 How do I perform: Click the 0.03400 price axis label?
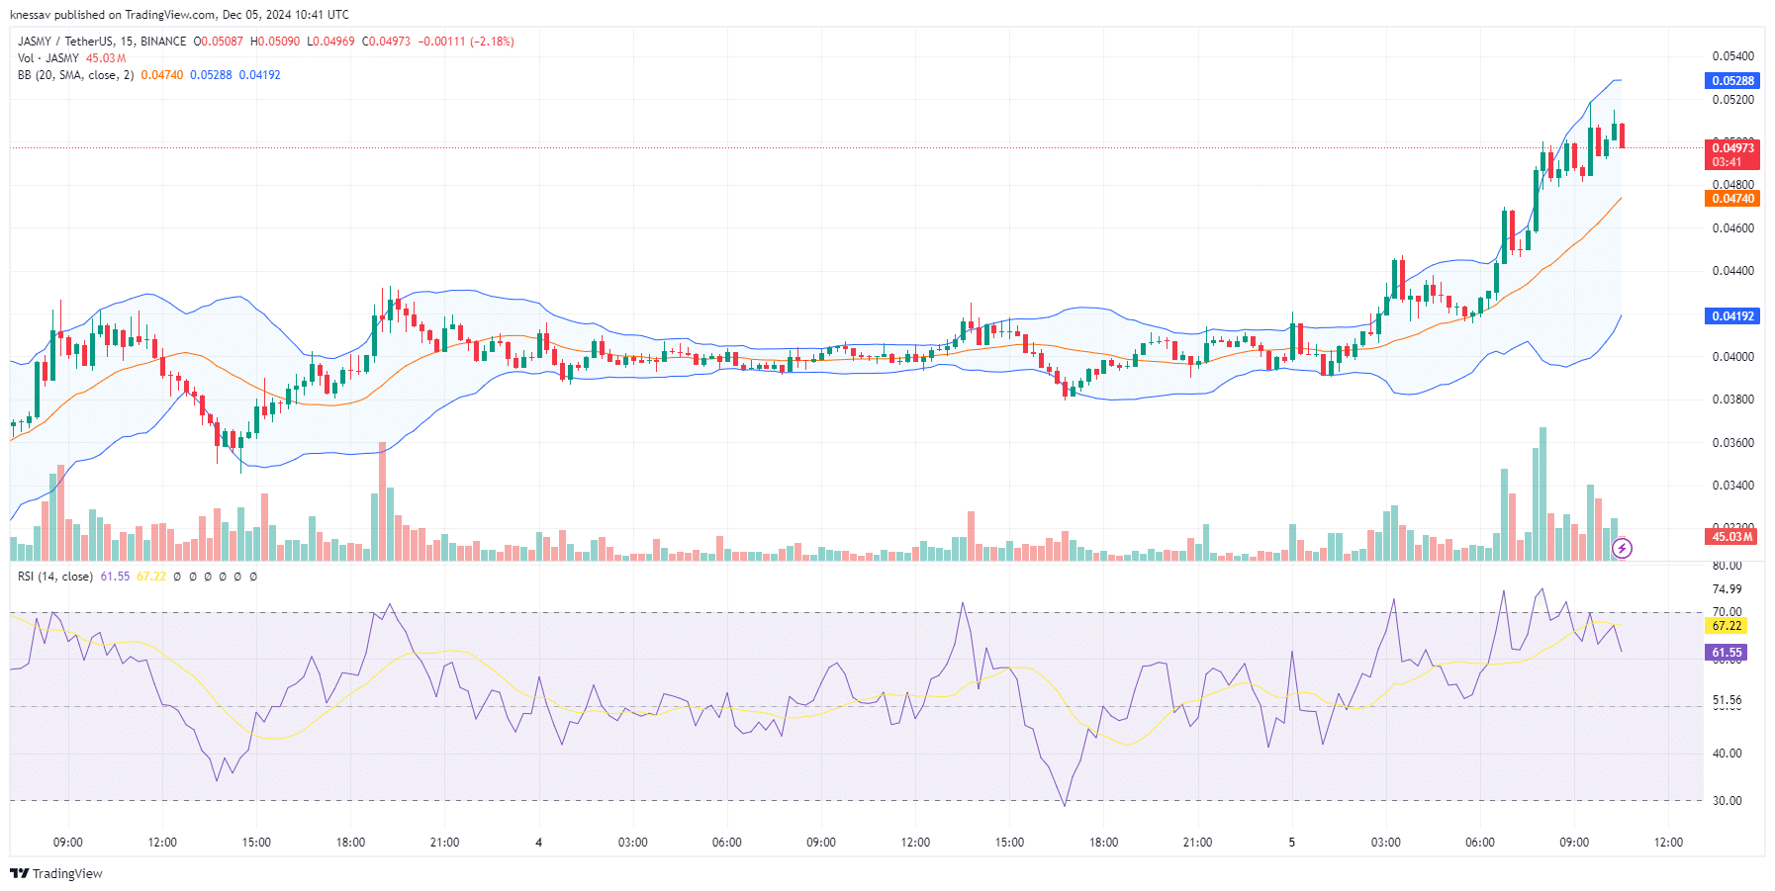tap(1733, 486)
